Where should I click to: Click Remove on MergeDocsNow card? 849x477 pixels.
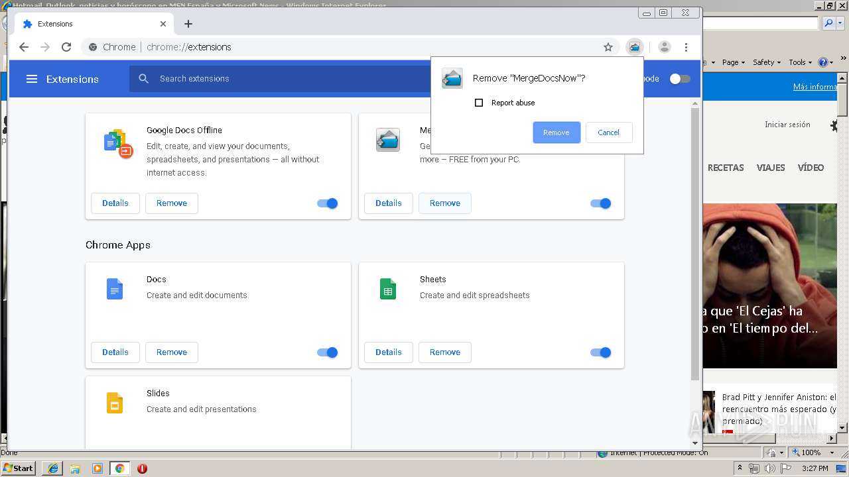[445, 203]
